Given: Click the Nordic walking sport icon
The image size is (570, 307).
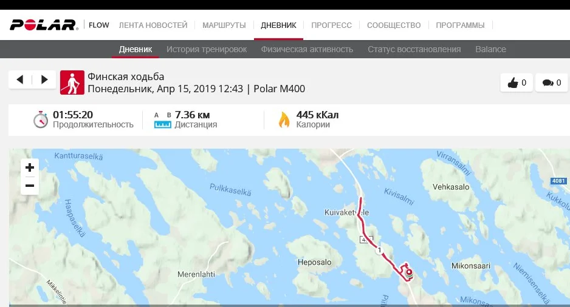Looking at the screenshot, I should 72,83.
